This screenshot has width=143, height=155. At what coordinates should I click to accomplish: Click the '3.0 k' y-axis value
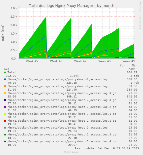click(x=14, y=8)
